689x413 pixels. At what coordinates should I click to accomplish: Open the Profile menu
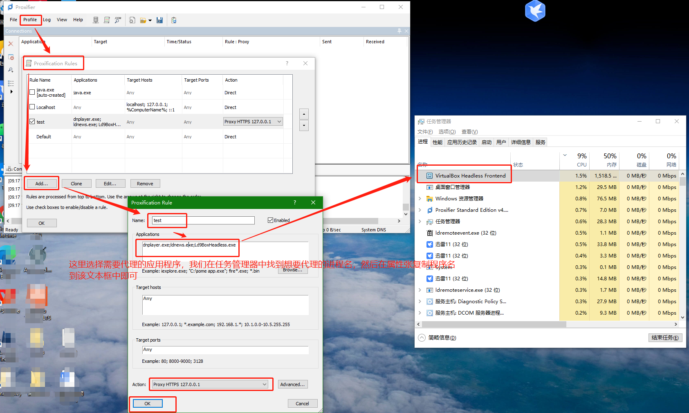coord(30,20)
